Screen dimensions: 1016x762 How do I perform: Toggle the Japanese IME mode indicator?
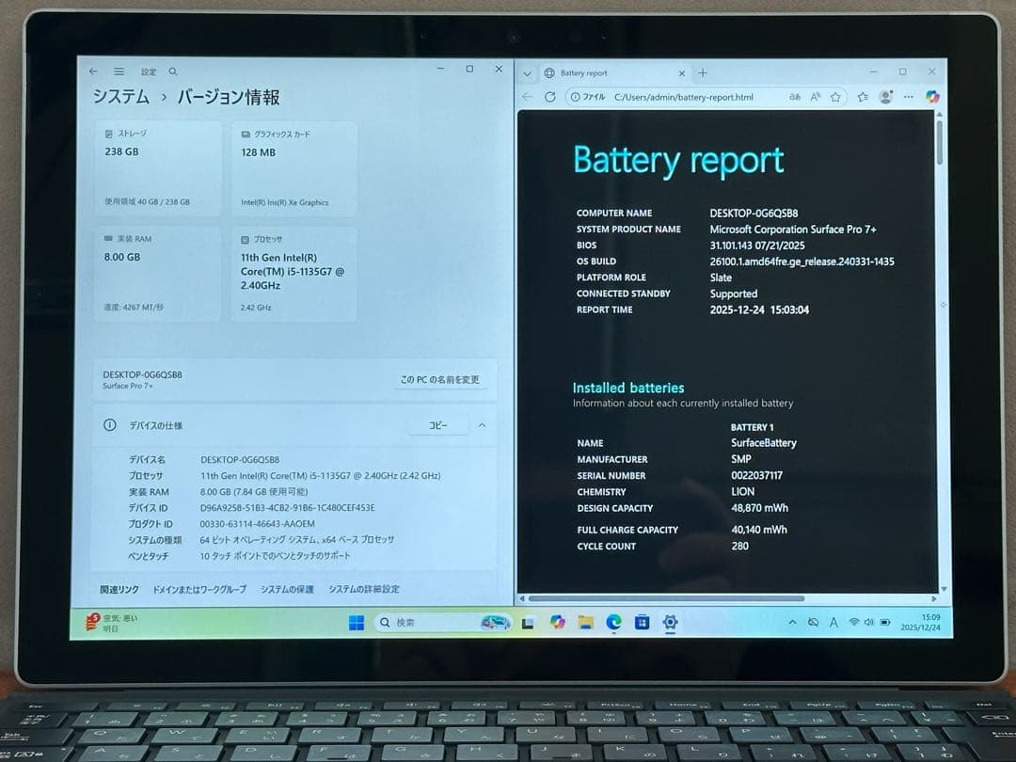coord(833,622)
